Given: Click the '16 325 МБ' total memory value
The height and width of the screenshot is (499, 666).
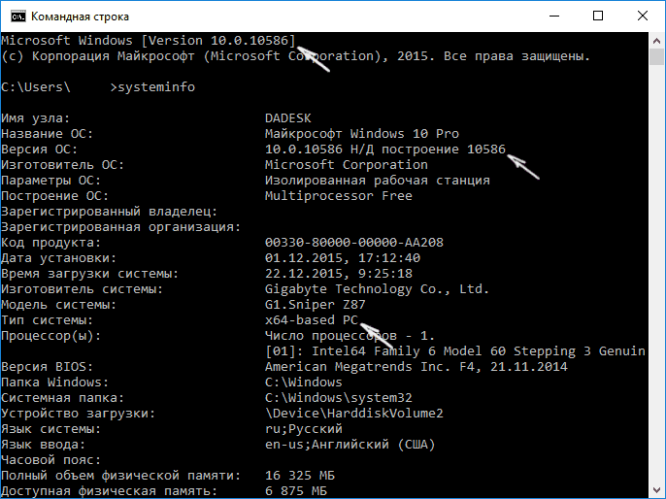Looking at the screenshot, I should [302, 475].
